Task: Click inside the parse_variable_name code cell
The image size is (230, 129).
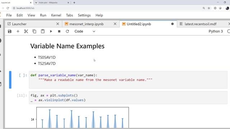Action: (x=128, y=80)
